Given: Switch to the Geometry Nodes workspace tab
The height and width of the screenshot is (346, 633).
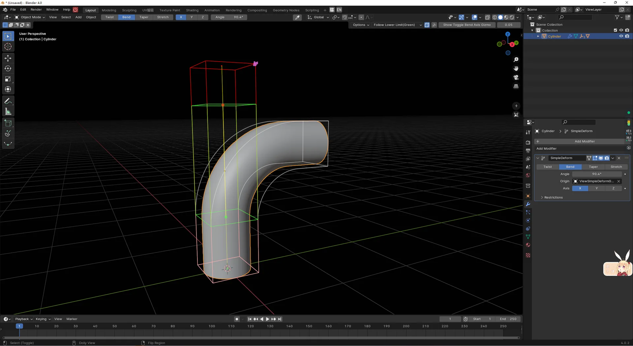Looking at the screenshot, I should pyautogui.click(x=286, y=10).
